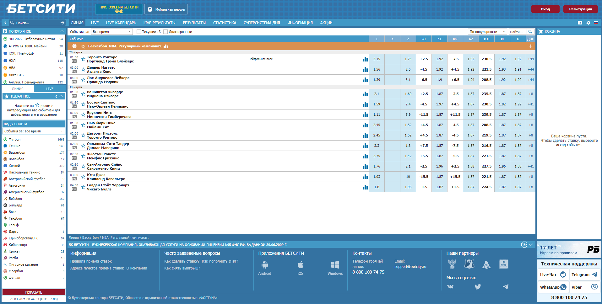Click 18+ age restriction icon
This screenshot has height=304, width=602.
[524, 244]
